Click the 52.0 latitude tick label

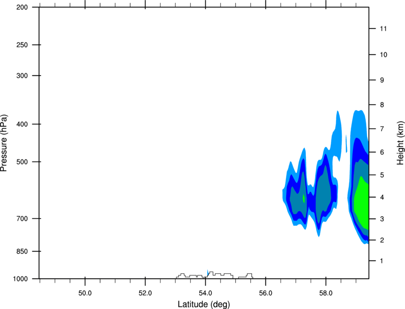click(x=145, y=293)
